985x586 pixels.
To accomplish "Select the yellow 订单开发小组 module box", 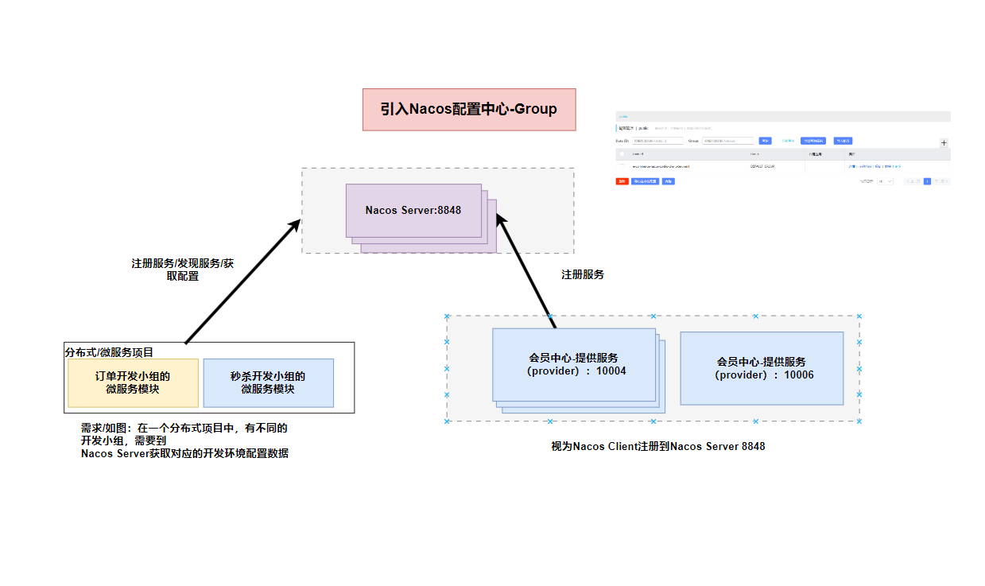I will pyautogui.click(x=133, y=382).
